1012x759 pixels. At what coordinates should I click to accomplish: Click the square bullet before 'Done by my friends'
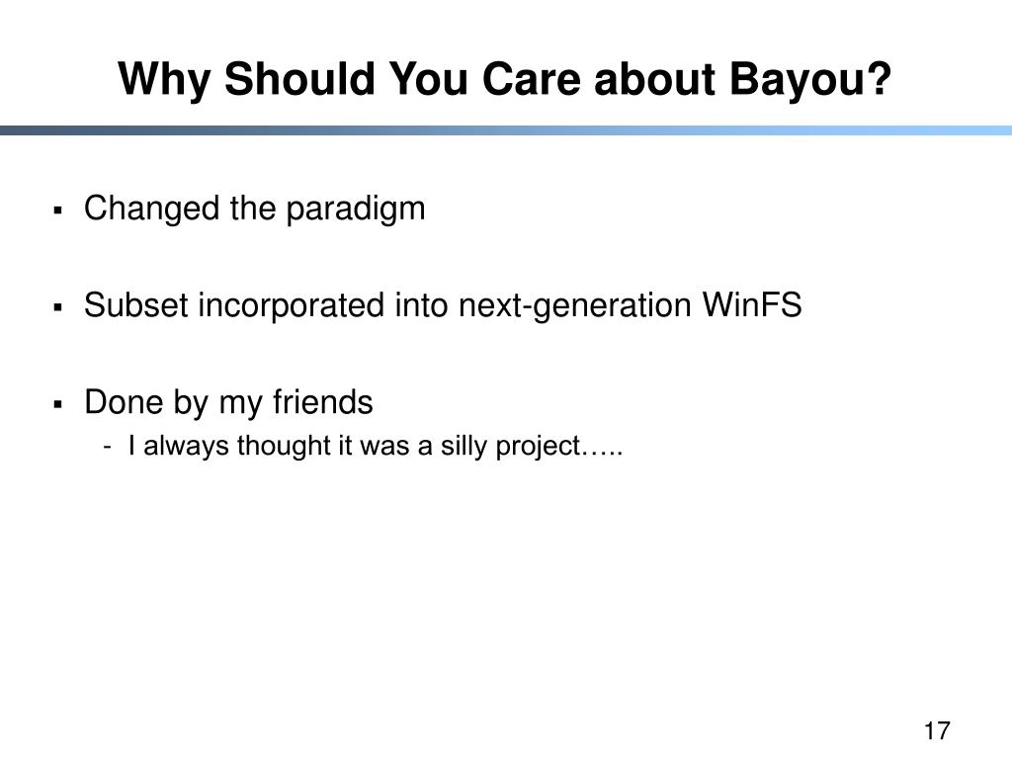pos(58,404)
